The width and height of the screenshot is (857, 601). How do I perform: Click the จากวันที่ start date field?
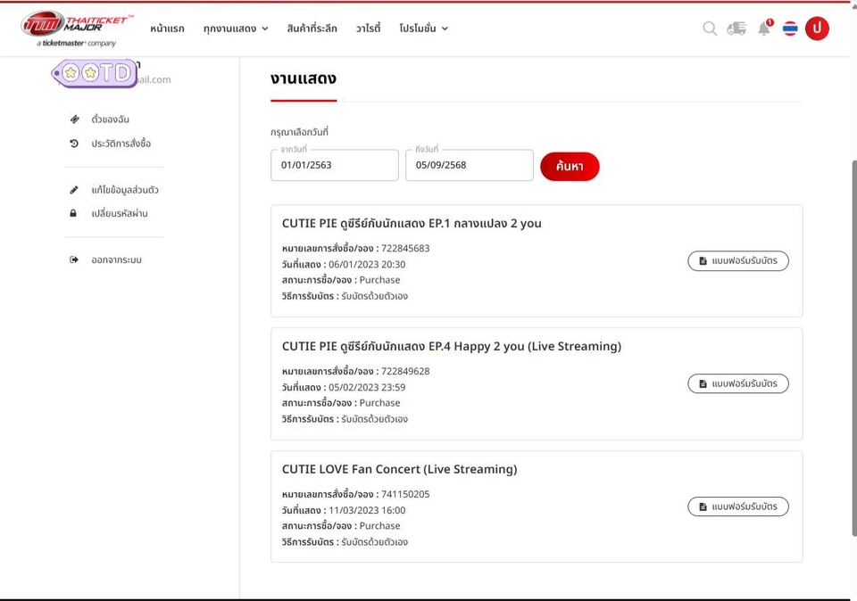tap(334, 166)
